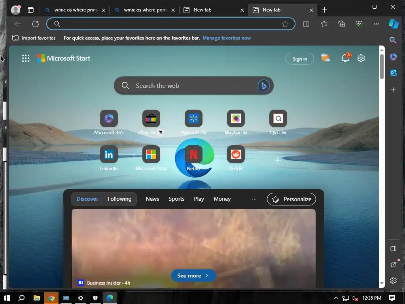The image size is (405, 304).
Task: Open the Collections icon
Action: pos(341,24)
